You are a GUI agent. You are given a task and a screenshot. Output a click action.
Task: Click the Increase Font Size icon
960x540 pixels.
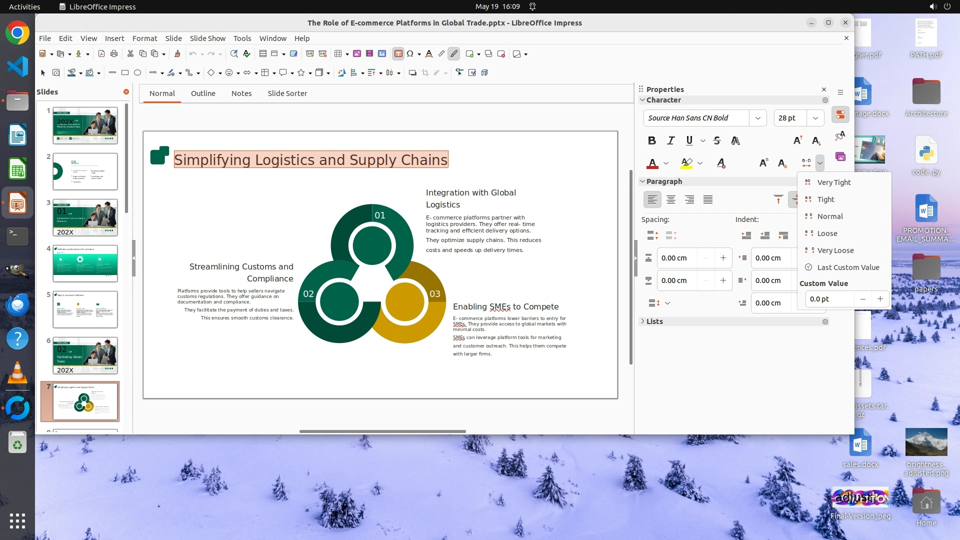pos(797,141)
